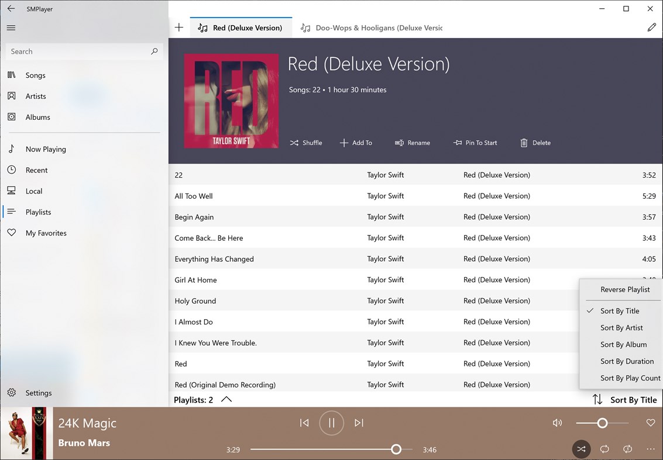Adjust the volume slider

602,423
